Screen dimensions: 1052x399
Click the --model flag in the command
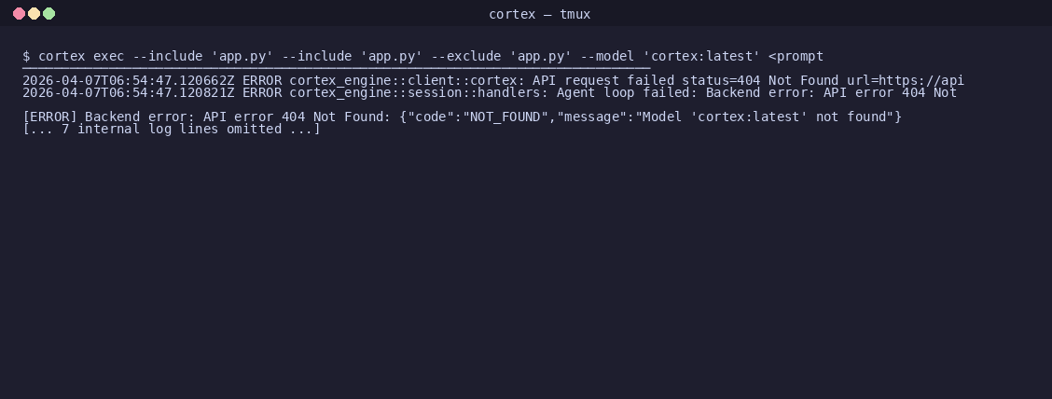[607, 56]
